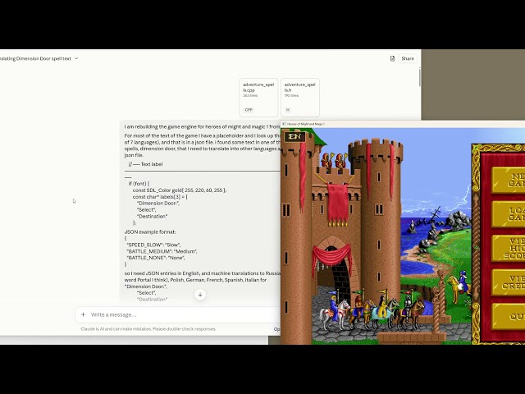Open the document icon beside Share
Screen dimensions: 525x394
(x=392, y=58)
